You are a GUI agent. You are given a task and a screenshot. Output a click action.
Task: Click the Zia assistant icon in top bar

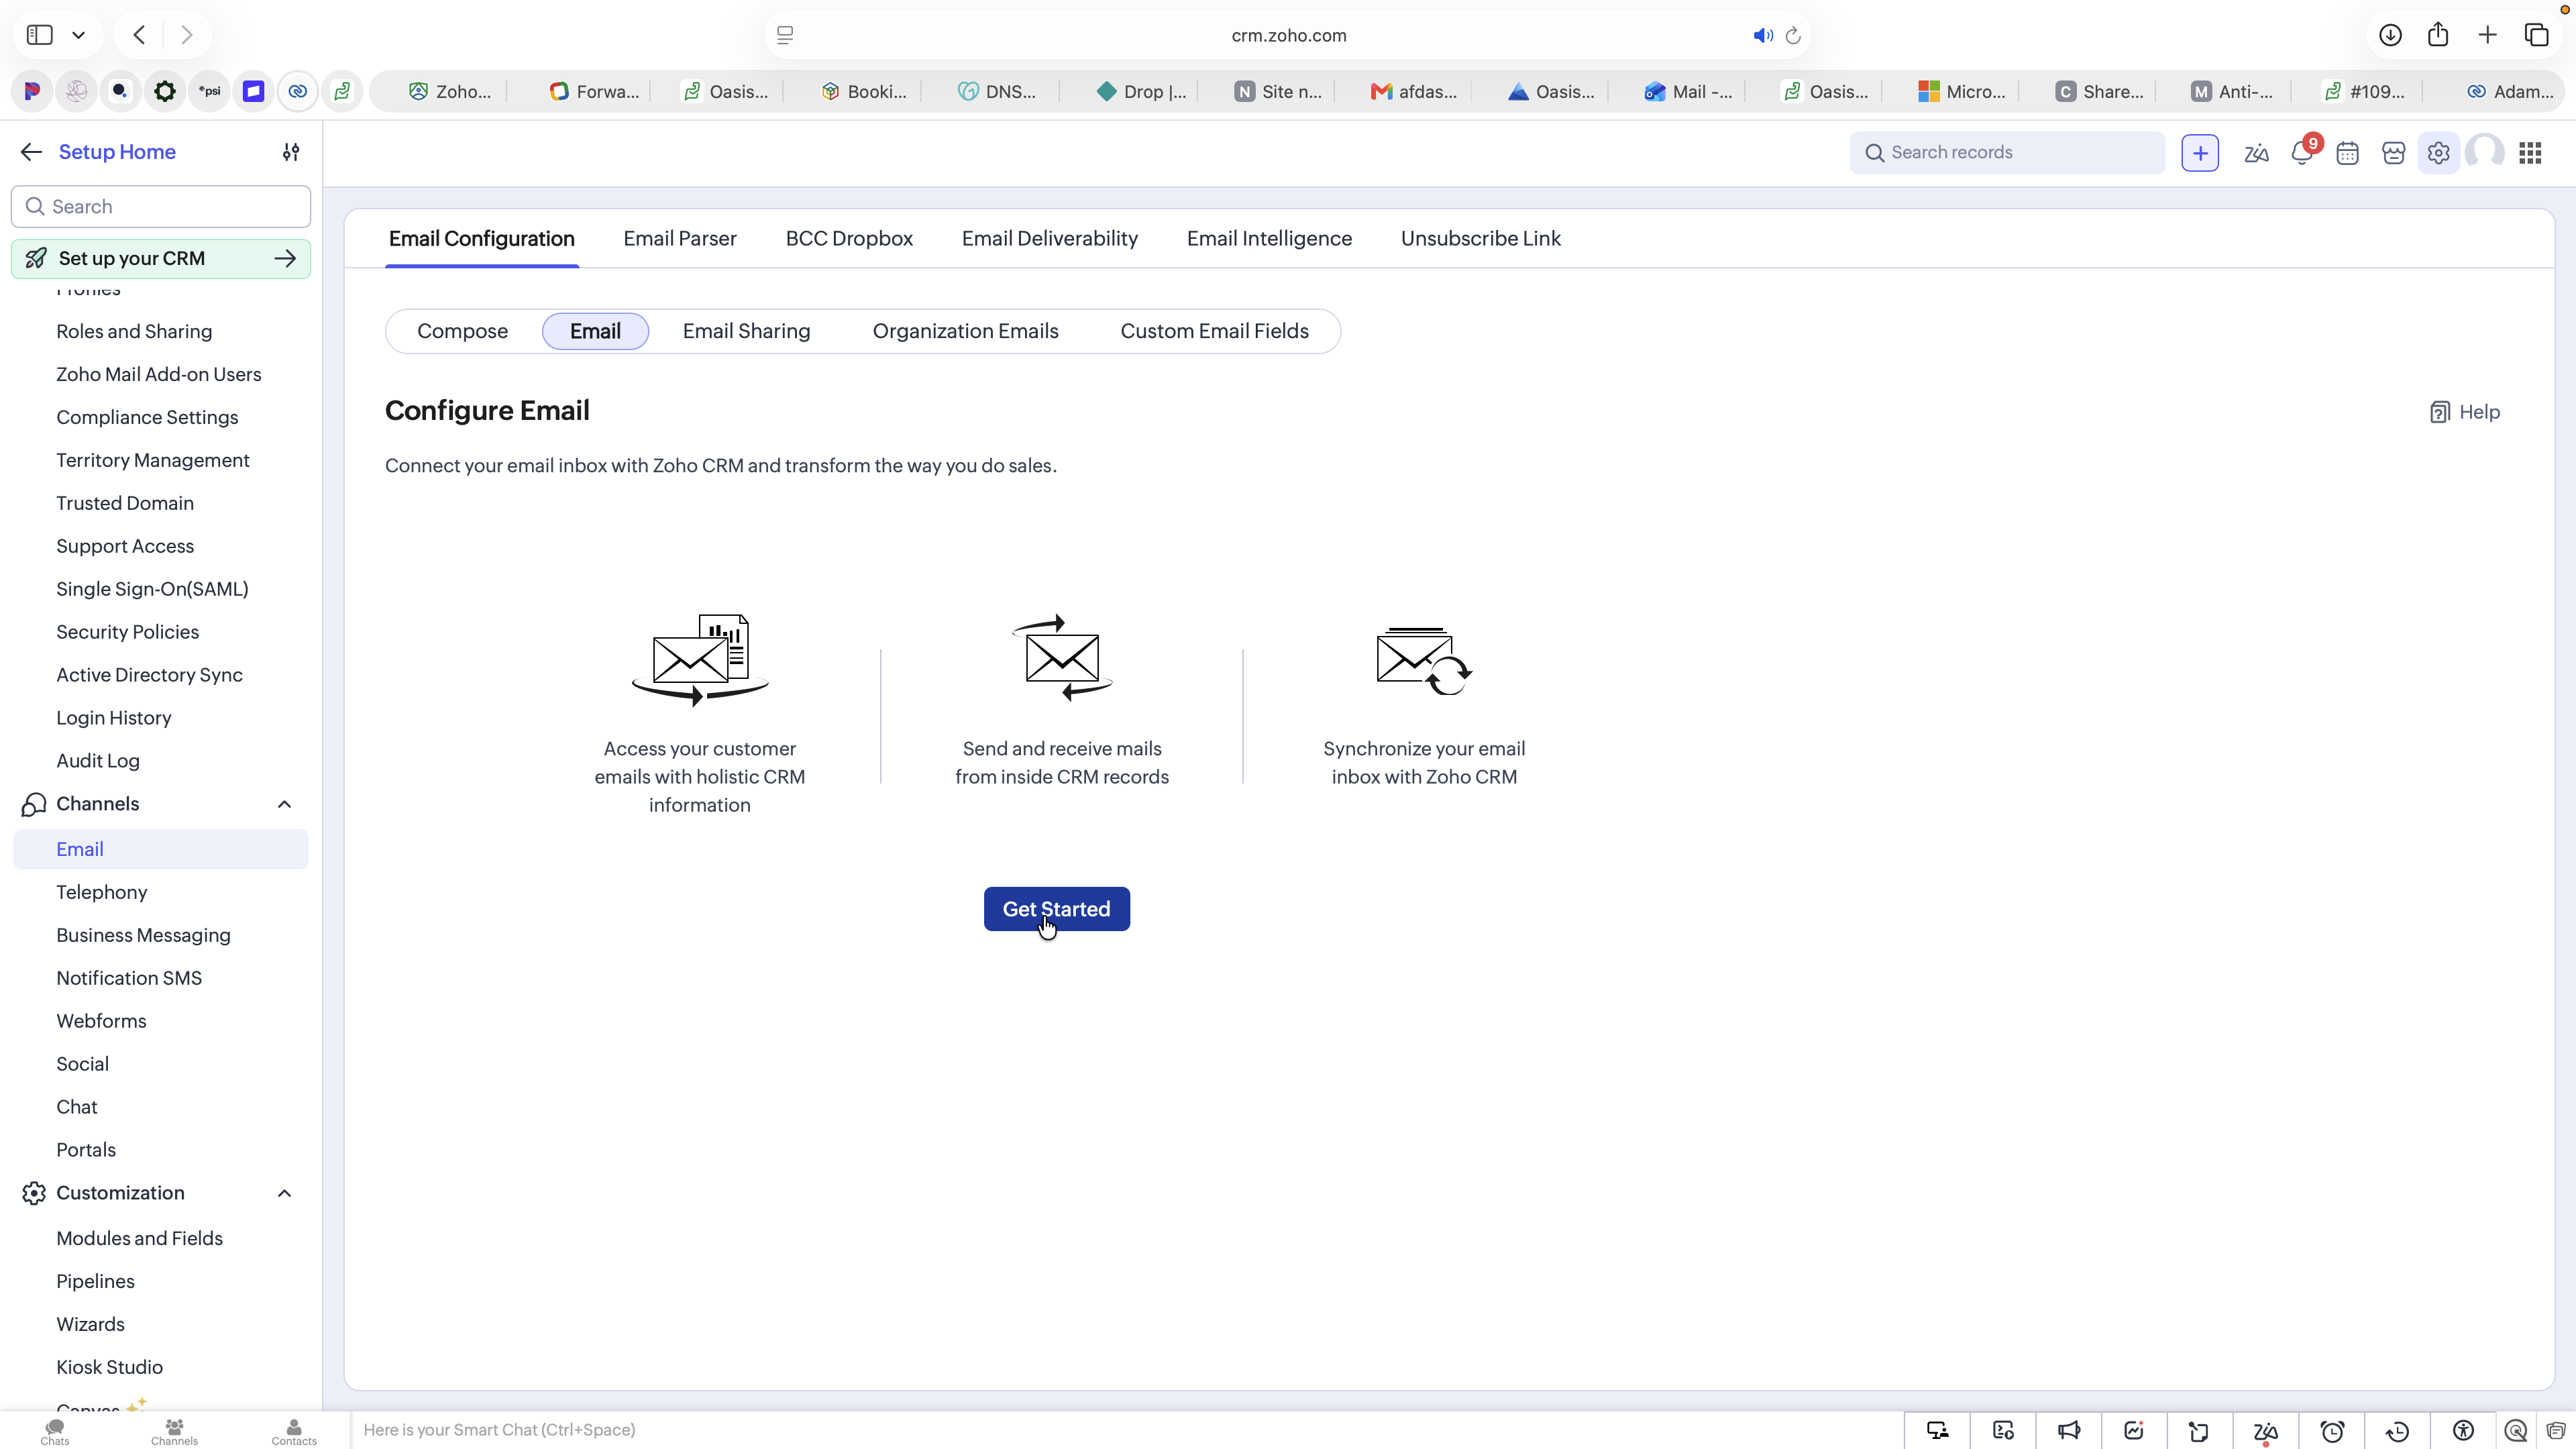(2256, 153)
